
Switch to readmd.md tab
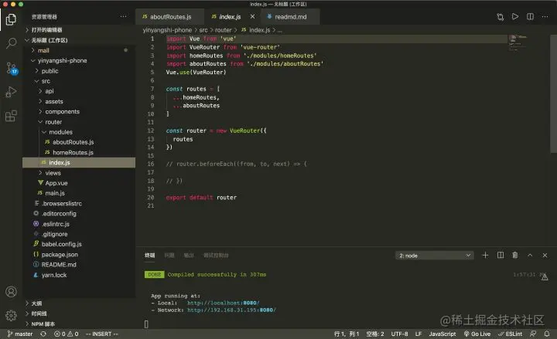point(290,17)
